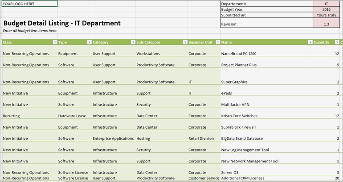Click quantity 5 in Project Planner Plus row
The image size is (343, 182).
click(x=326, y=62)
